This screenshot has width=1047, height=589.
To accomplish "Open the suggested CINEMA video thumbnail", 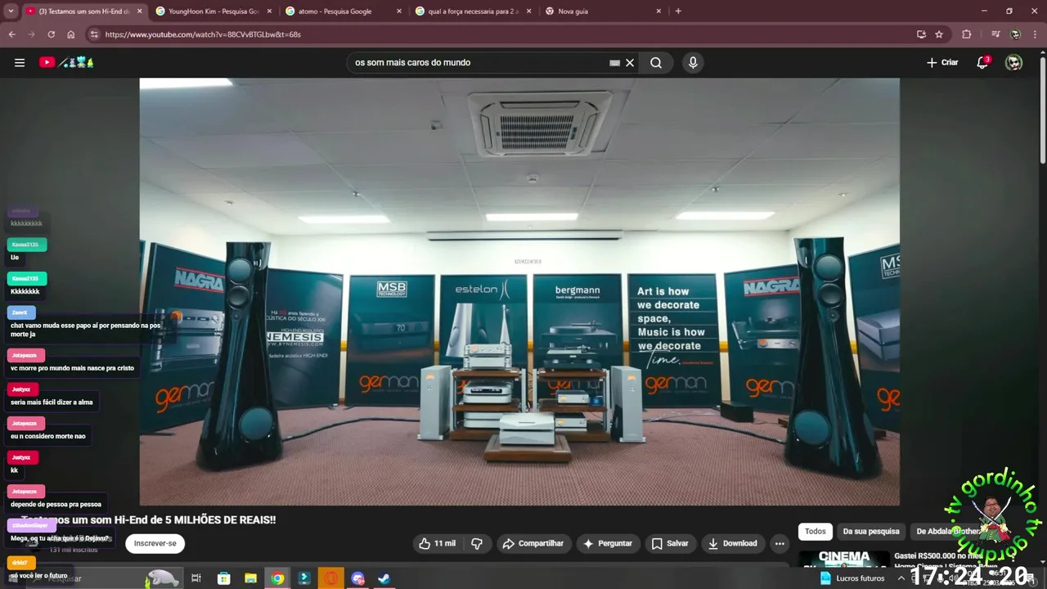I will click(843, 559).
